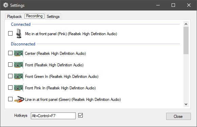The image size is (197, 127).
Task: Click the sound card icon for Front Green In
Action: (x=19, y=76)
